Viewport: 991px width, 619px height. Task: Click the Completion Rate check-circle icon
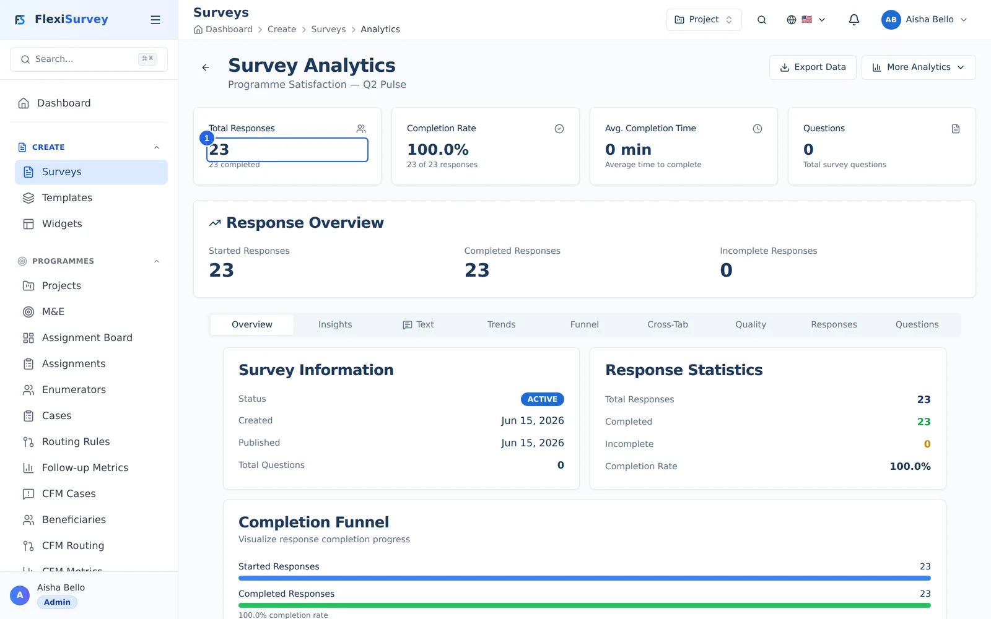coord(559,129)
